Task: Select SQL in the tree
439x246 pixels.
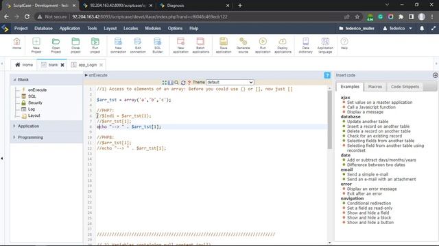Action: [32, 96]
